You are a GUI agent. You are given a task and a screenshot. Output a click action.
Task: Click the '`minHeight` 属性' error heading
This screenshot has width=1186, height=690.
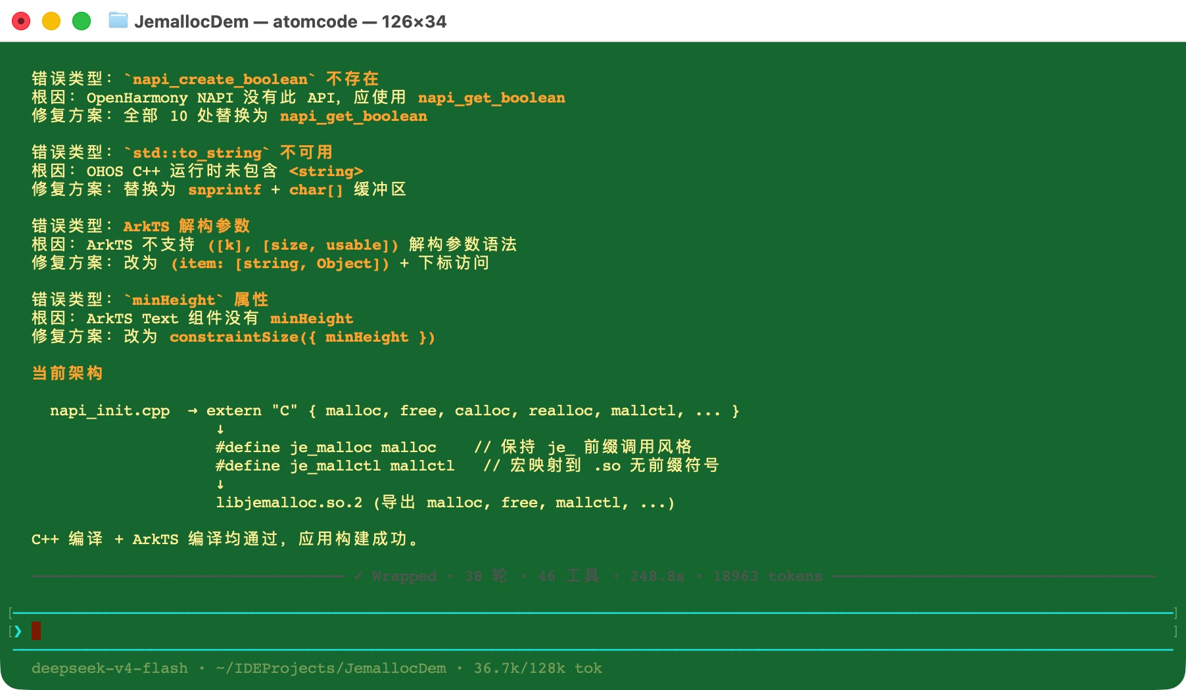point(196,300)
